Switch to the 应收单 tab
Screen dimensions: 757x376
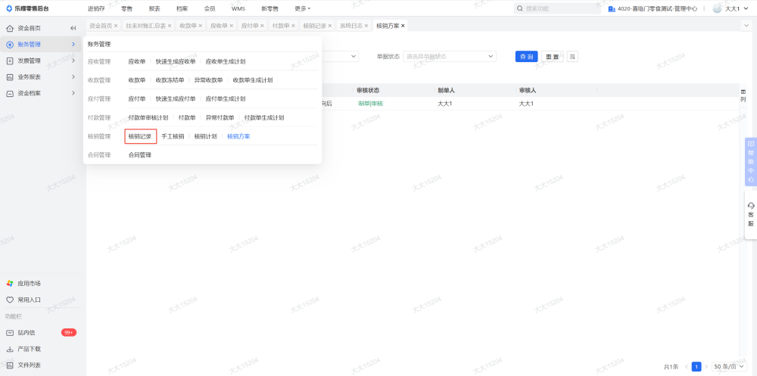click(219, 26)
